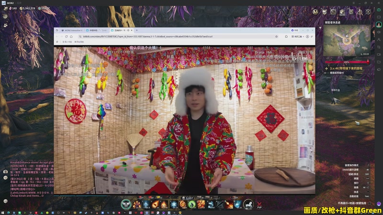Open the AION2 launcher title menu button
The width and height of the screenshot is (383, 215).
353,3
